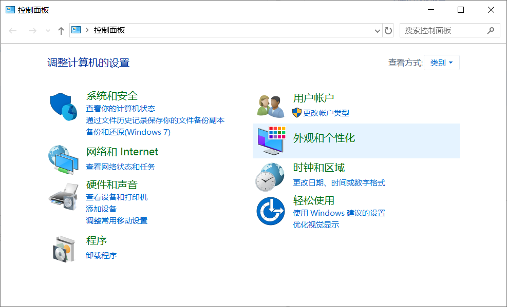Open 用户帐户 category heading
The image size is (507, 307).
314,98
